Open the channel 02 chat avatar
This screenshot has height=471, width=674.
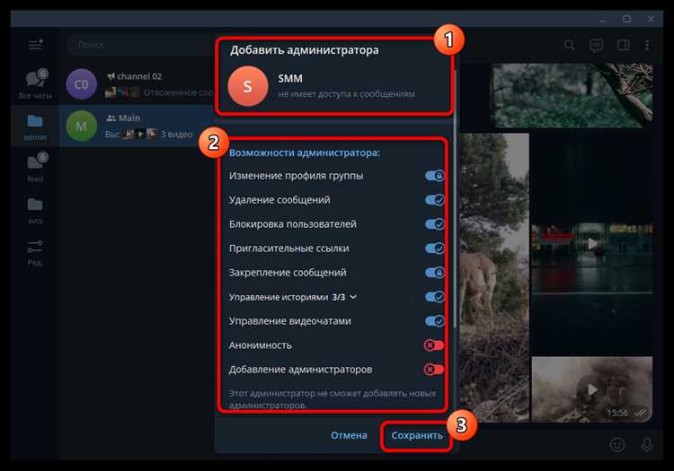pyautogui.click(x=82, y=84)
